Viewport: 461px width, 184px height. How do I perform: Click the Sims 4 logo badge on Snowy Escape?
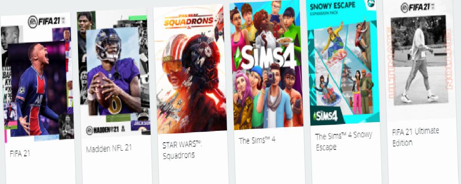coord(325,116)
